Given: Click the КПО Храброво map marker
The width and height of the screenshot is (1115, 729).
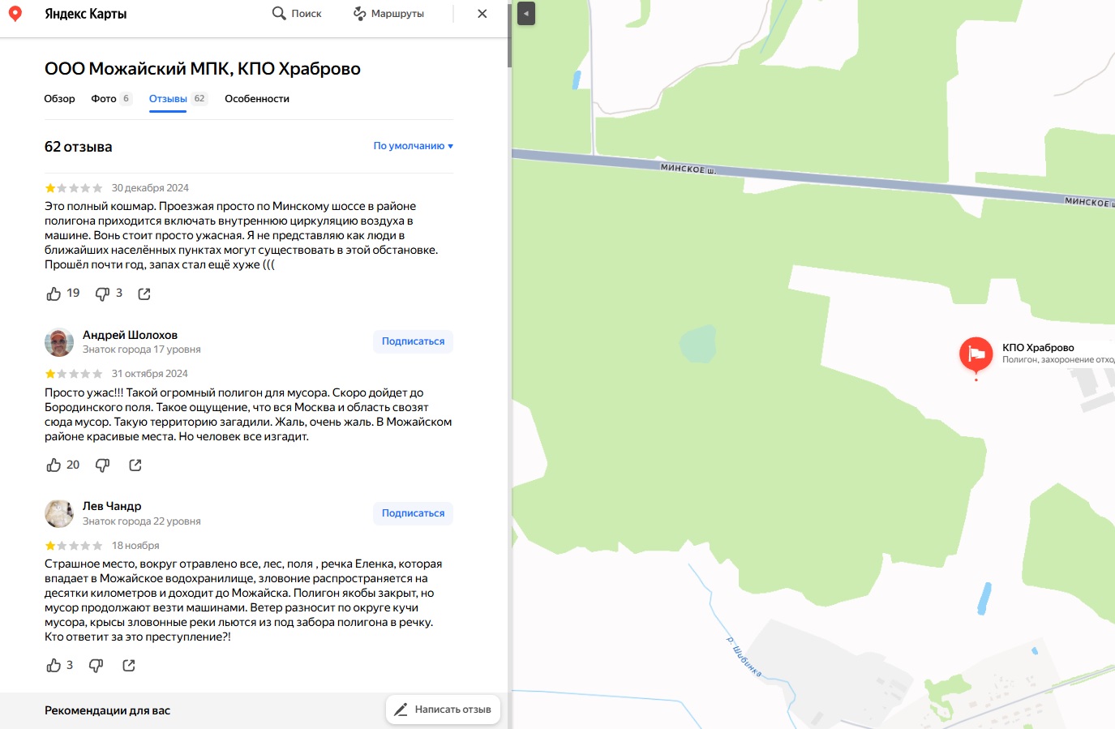Looking at the screenshot, I should 976,355.
